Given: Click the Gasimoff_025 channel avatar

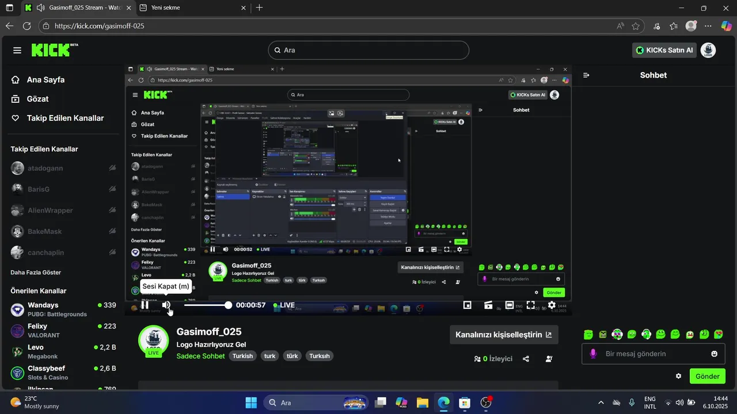Looking at the screenshot, I should point(153,340).
